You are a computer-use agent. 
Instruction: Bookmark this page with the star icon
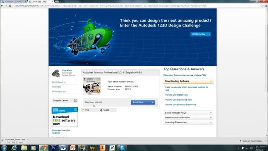point(261,5)
